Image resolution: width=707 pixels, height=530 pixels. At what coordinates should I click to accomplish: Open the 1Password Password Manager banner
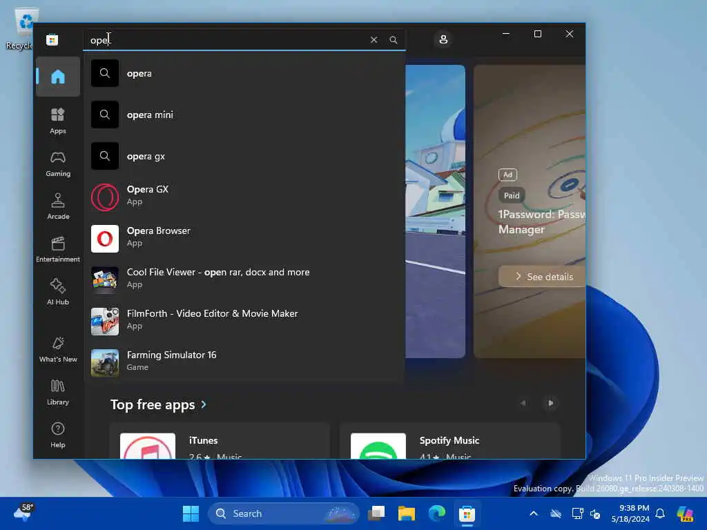pyautogui.click(x=530, y=211)
